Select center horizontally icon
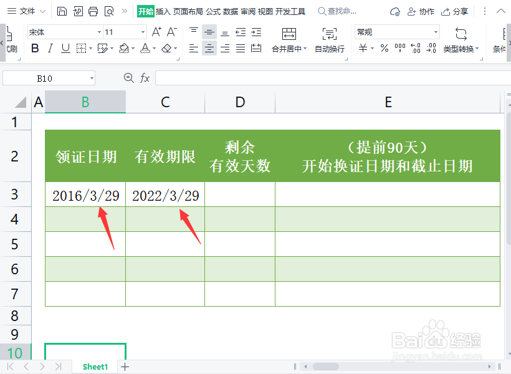This screenshot has height=374, width=511. tap(209, 48)
